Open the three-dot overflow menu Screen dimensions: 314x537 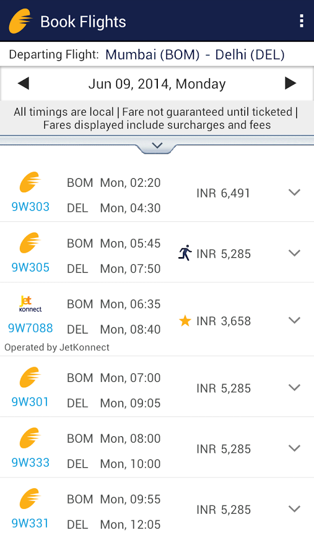tap(301, 21)
